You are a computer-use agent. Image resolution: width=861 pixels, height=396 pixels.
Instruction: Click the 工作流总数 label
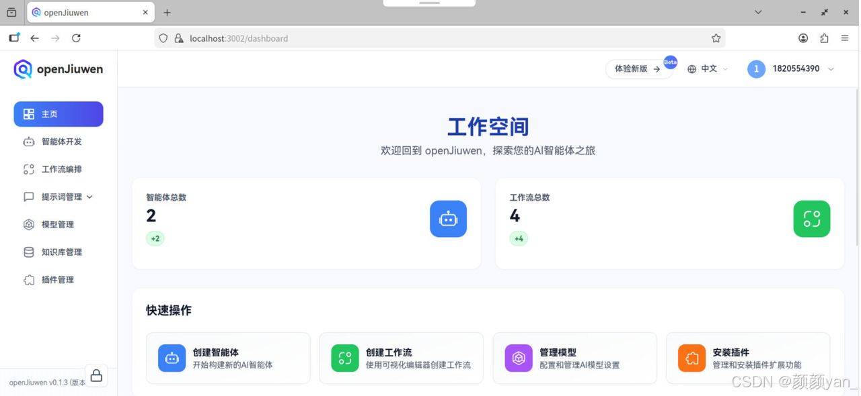point(530,197)
